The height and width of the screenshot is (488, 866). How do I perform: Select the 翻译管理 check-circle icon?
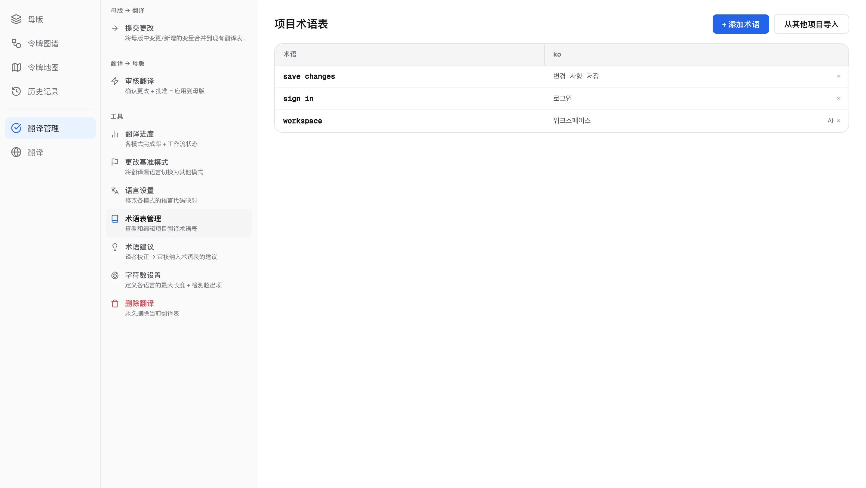tap(16, 128)
